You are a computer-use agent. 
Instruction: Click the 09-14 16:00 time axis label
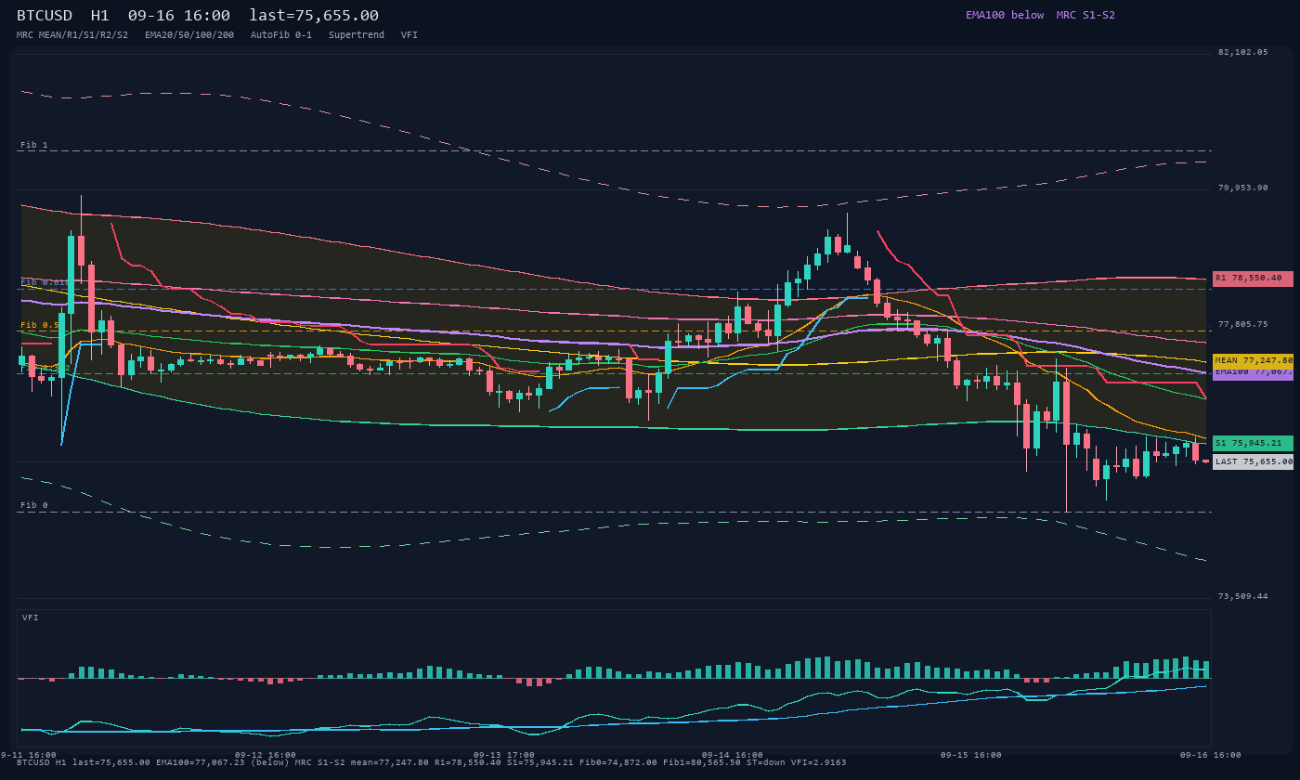point(732,755)
